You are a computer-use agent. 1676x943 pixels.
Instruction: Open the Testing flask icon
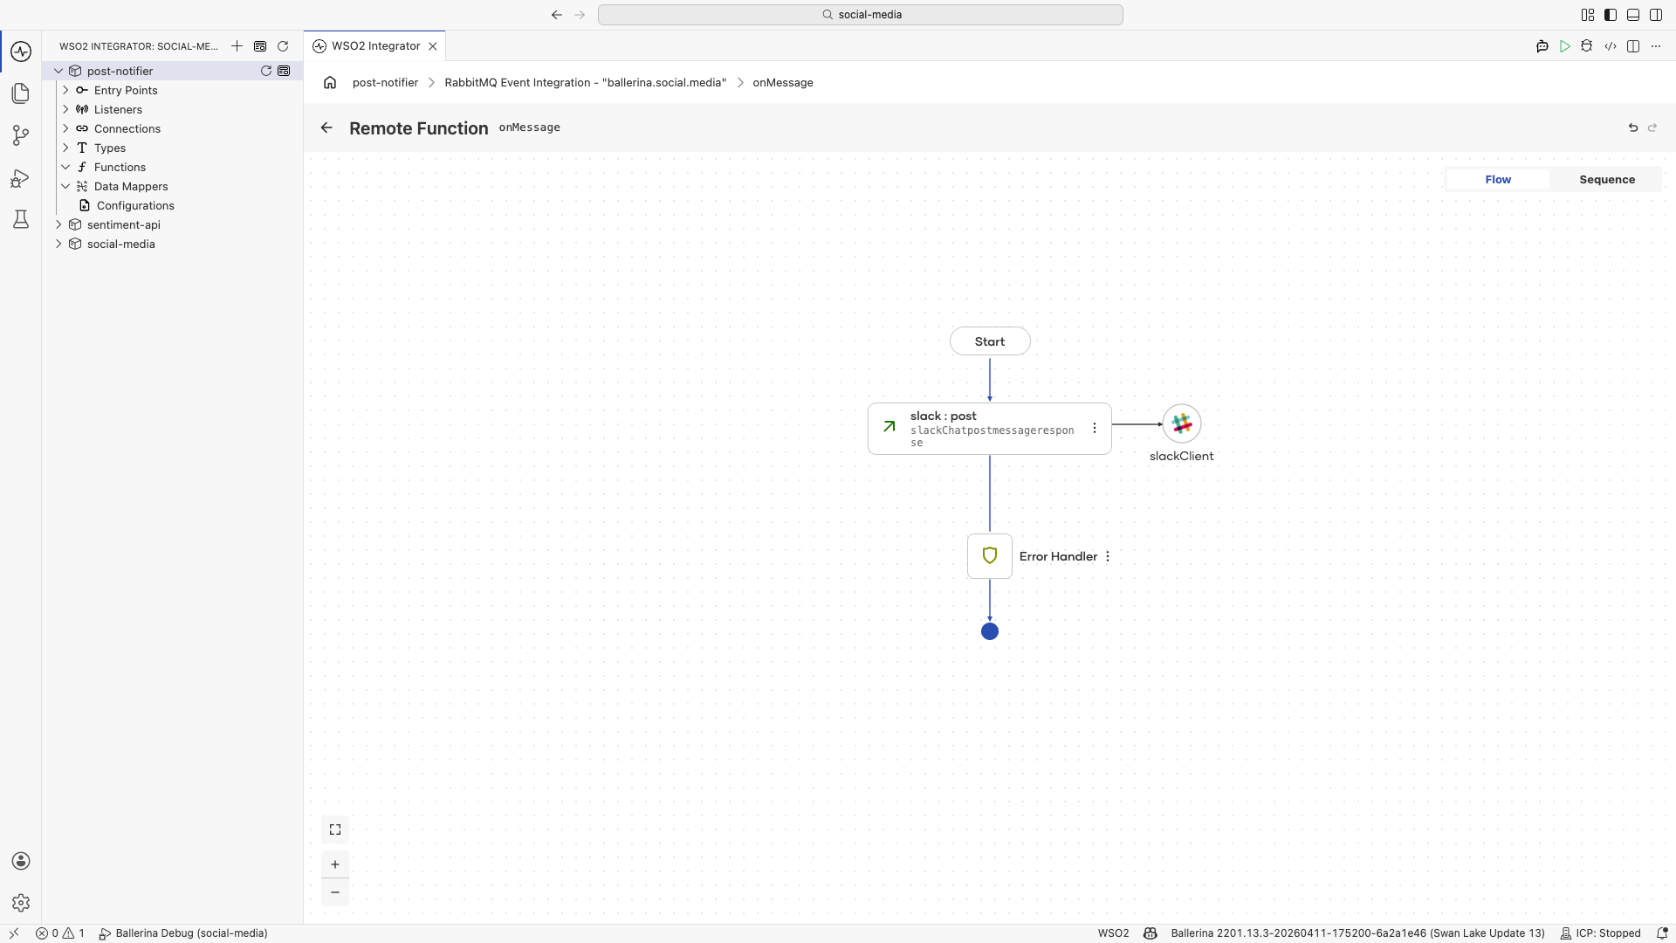click(21, 219)
